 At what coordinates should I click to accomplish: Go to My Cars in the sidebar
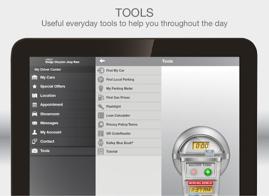coord(63,78)
